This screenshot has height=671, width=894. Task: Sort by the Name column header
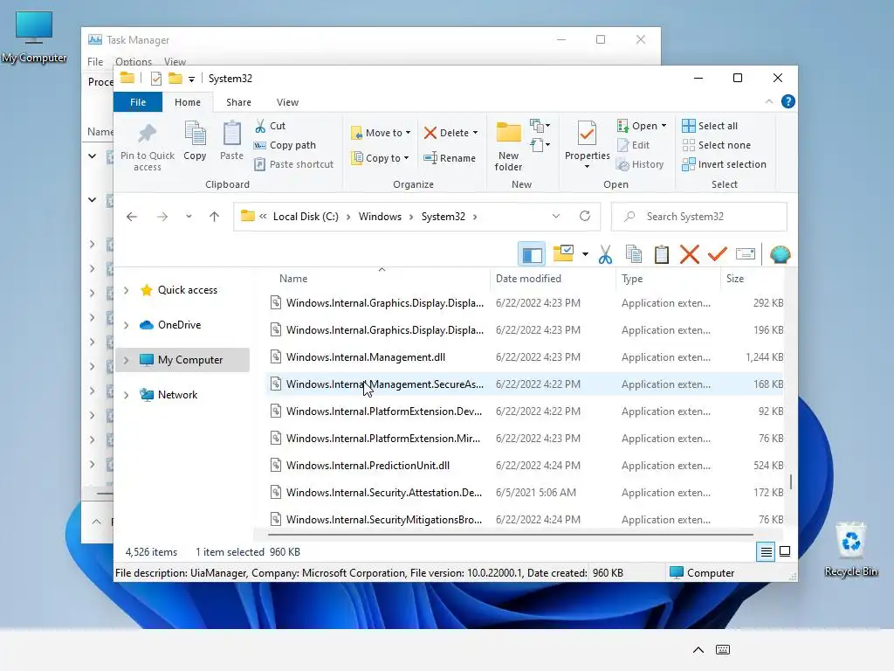click(x=379, y=279)
